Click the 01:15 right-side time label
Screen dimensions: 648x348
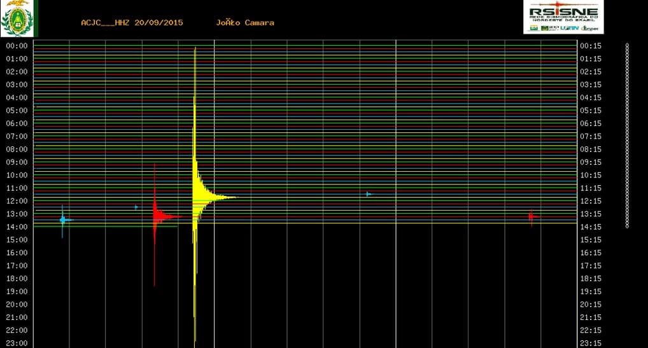tap(591, 59)
